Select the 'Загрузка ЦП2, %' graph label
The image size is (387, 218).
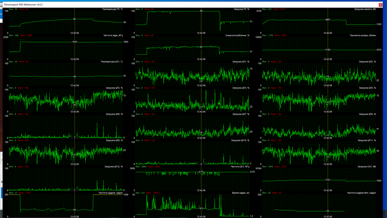[367, 61]
